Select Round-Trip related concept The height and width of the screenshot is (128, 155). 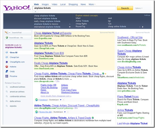pos(80,26)
